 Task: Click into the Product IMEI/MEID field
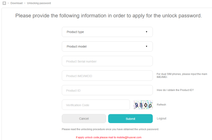tap(107, 75)
